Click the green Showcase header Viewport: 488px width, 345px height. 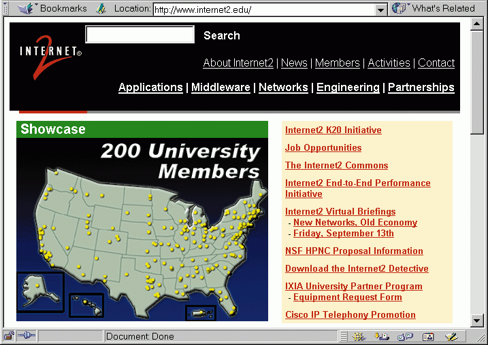click(142, 129)
